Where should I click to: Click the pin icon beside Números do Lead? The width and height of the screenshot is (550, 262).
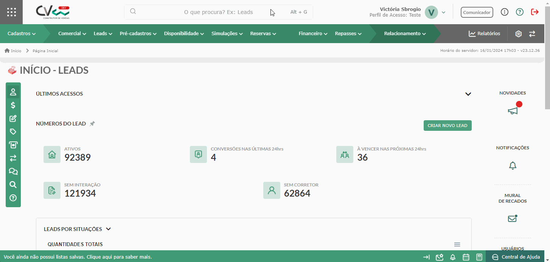[92, 124]
